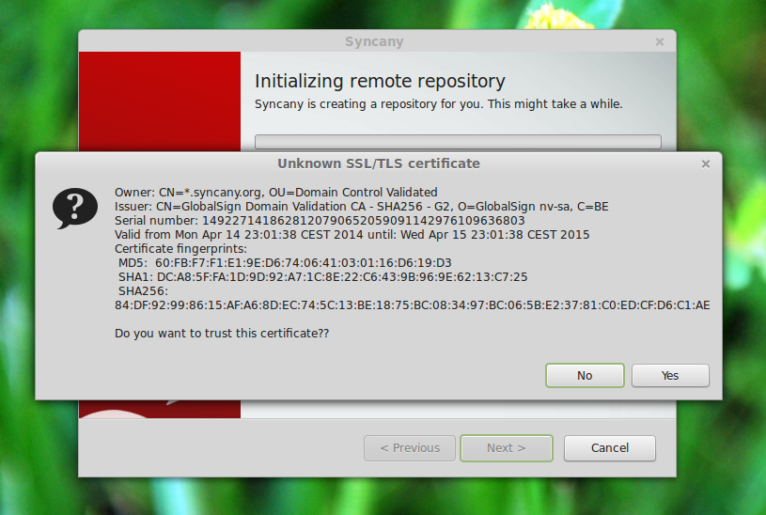The height and width of the screenshot is (515, 766).
Task: Close the Unknown SSL/TLS certificate dialog
Action: tap(706, 164)
